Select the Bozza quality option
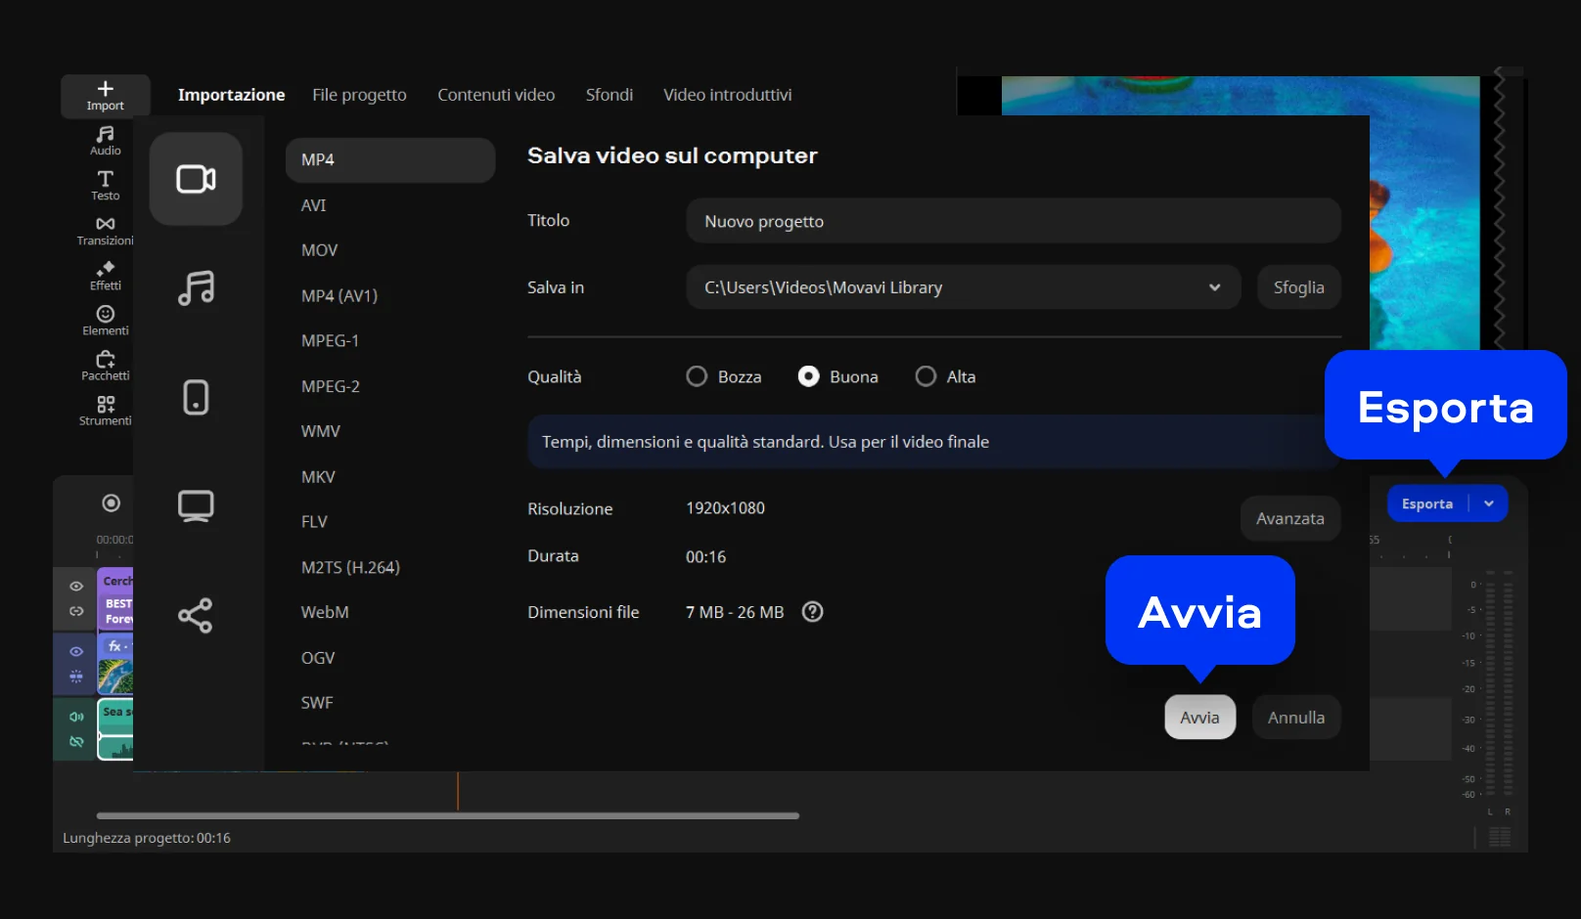1581x919 pixels. coord(697,376)
